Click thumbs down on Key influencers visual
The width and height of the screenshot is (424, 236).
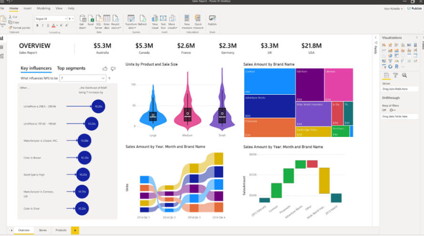click(113, 69)
